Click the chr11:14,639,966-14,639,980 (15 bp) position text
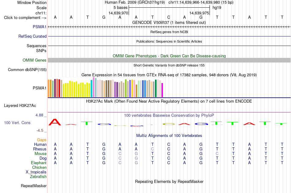Screen dimensions: 291x193 tap(201, 2)
